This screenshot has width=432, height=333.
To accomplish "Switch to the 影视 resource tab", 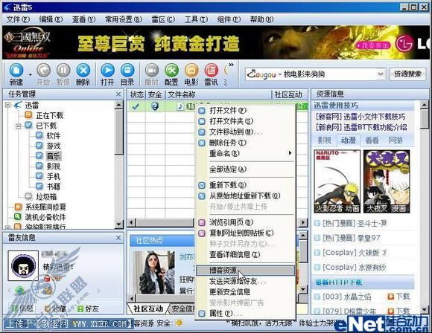I will pyautogui.click(x=325, y=140).
